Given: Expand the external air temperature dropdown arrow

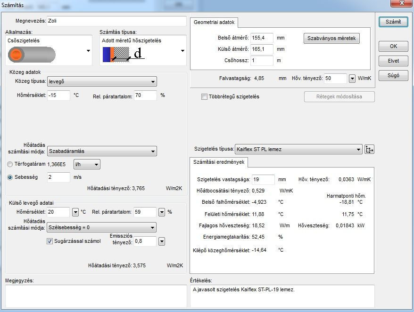Looking at the screenshot, I should coord(75,212).
